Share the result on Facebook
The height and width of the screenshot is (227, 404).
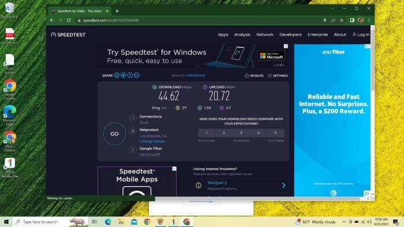click(130, 75)
